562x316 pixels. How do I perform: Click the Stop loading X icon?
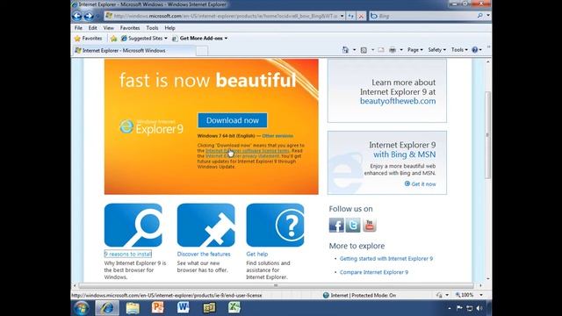coord(361,16)
